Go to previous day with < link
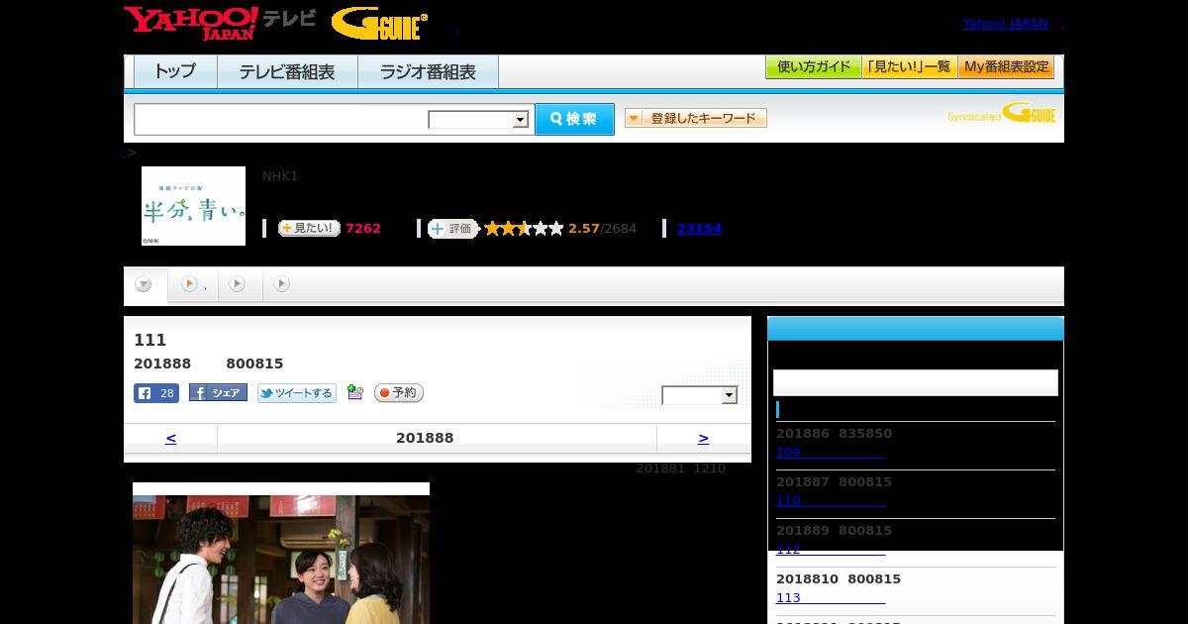Screen dimensions: 1188x624 (170, 438)
